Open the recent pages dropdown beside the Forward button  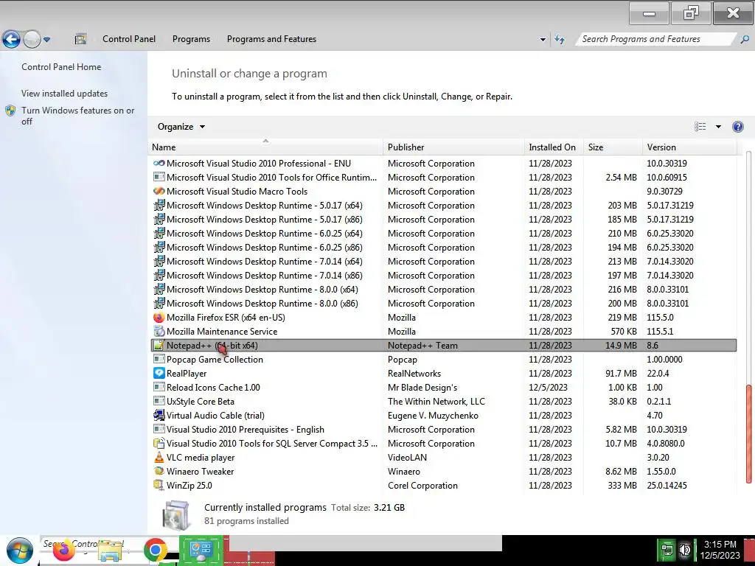click(46, 40)
